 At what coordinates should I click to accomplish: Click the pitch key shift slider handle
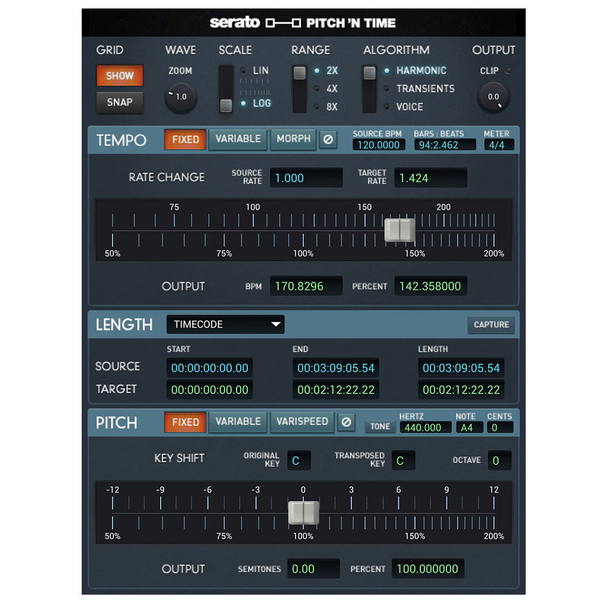point(302,512)
